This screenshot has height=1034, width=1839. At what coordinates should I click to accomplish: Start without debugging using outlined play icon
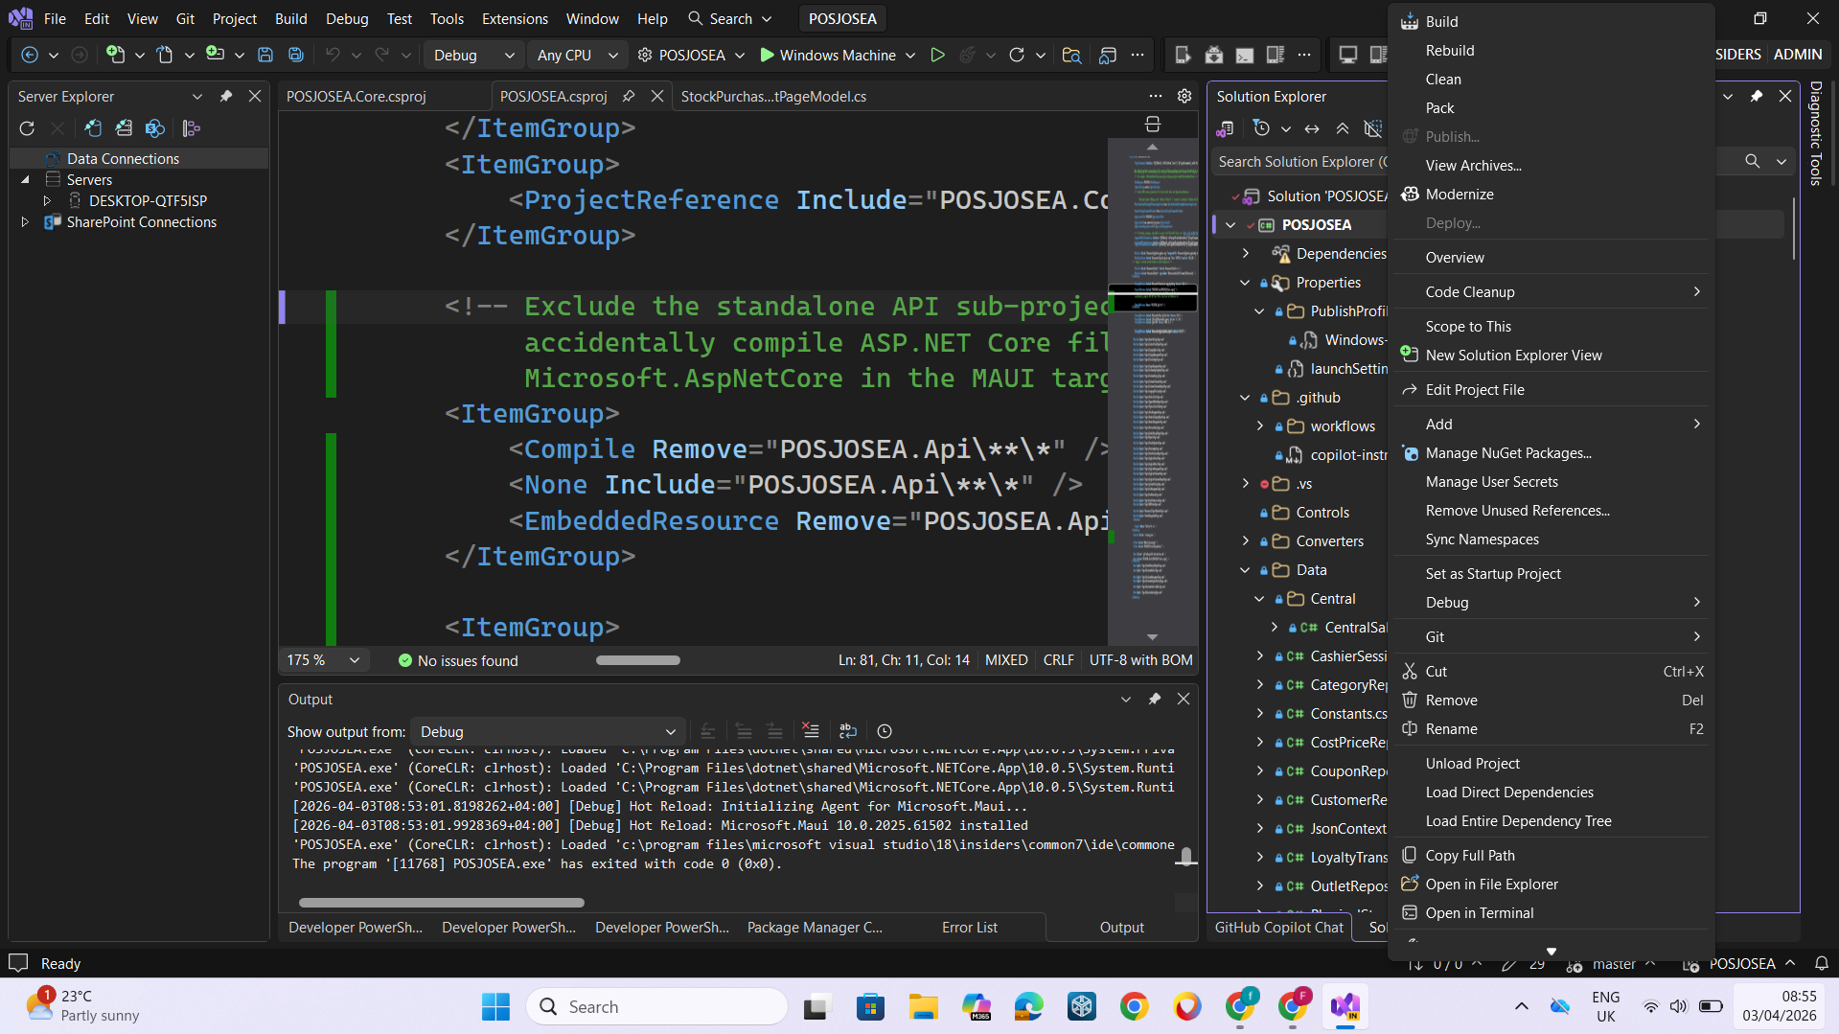[x=937, y=56]
